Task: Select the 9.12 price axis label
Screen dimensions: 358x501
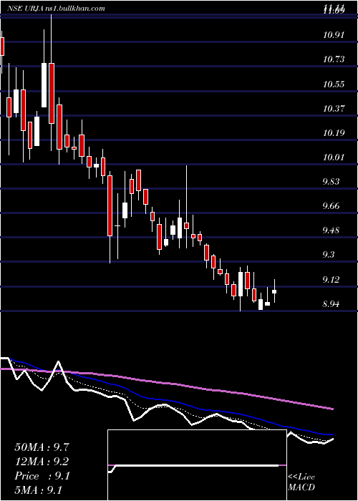Action: coord(331,280)
